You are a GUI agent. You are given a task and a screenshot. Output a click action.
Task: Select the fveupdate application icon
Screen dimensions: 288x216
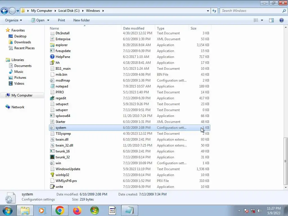pyautogui.click(x=52, y=51)
